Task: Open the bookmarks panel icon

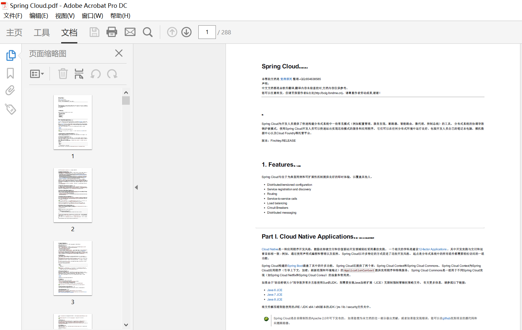Action: pos(10,73)
